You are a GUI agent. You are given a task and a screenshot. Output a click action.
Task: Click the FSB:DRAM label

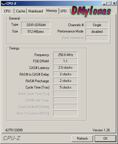coord(41,61)
